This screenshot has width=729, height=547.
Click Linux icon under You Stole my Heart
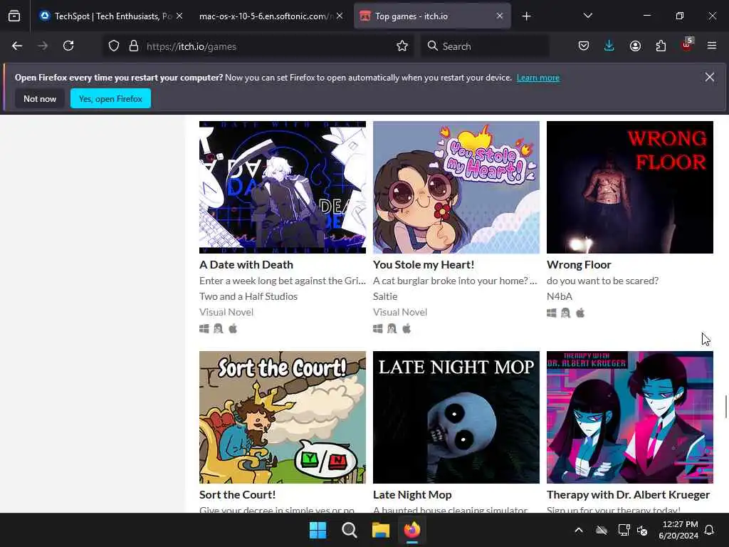click(392, 329)
